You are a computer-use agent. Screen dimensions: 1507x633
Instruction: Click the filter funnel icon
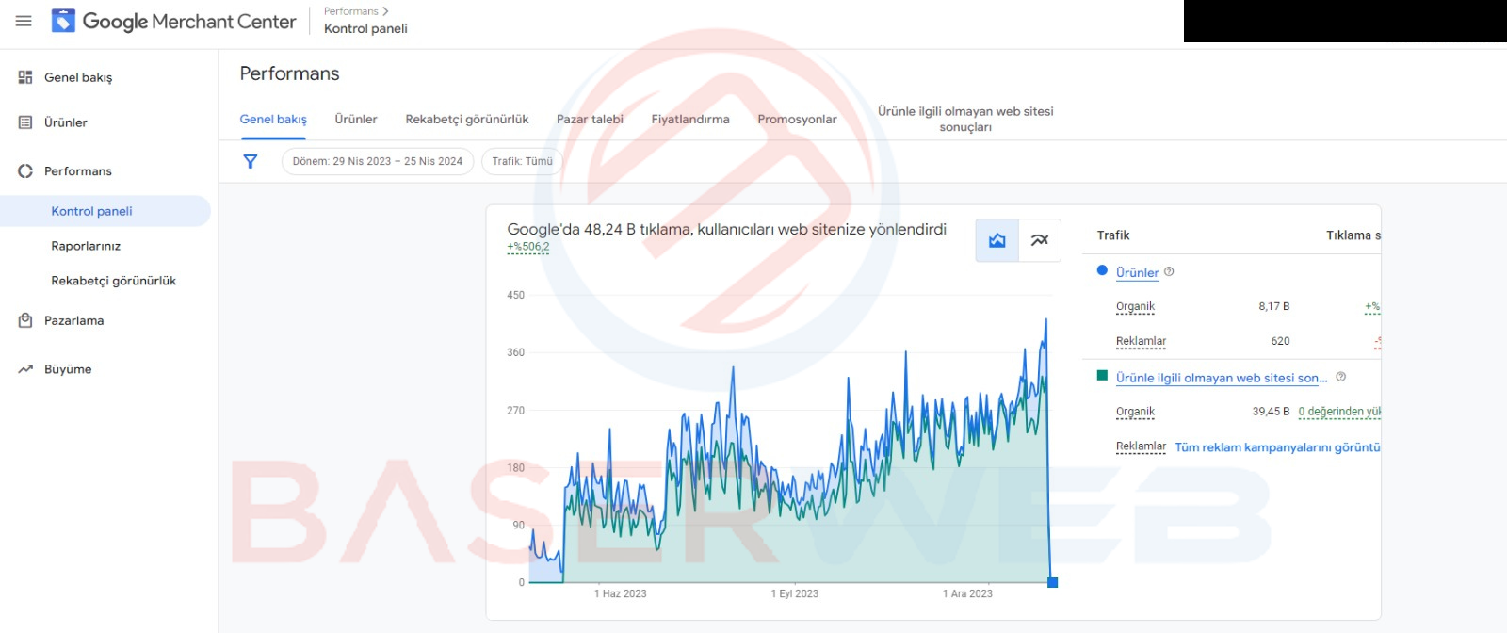click(x=251, y=161)
